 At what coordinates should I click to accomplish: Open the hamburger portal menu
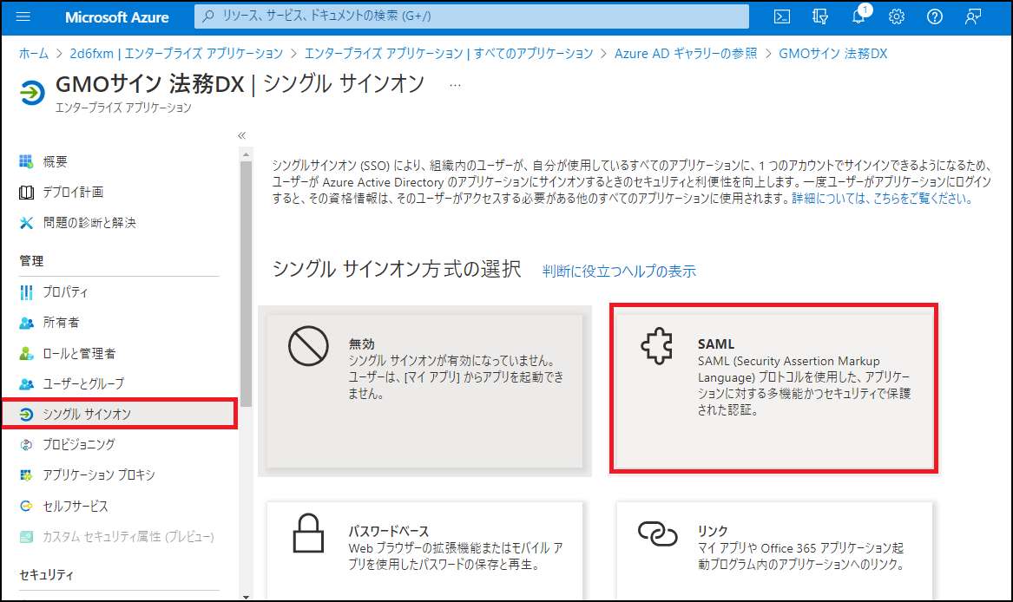[x=23, y=16]
